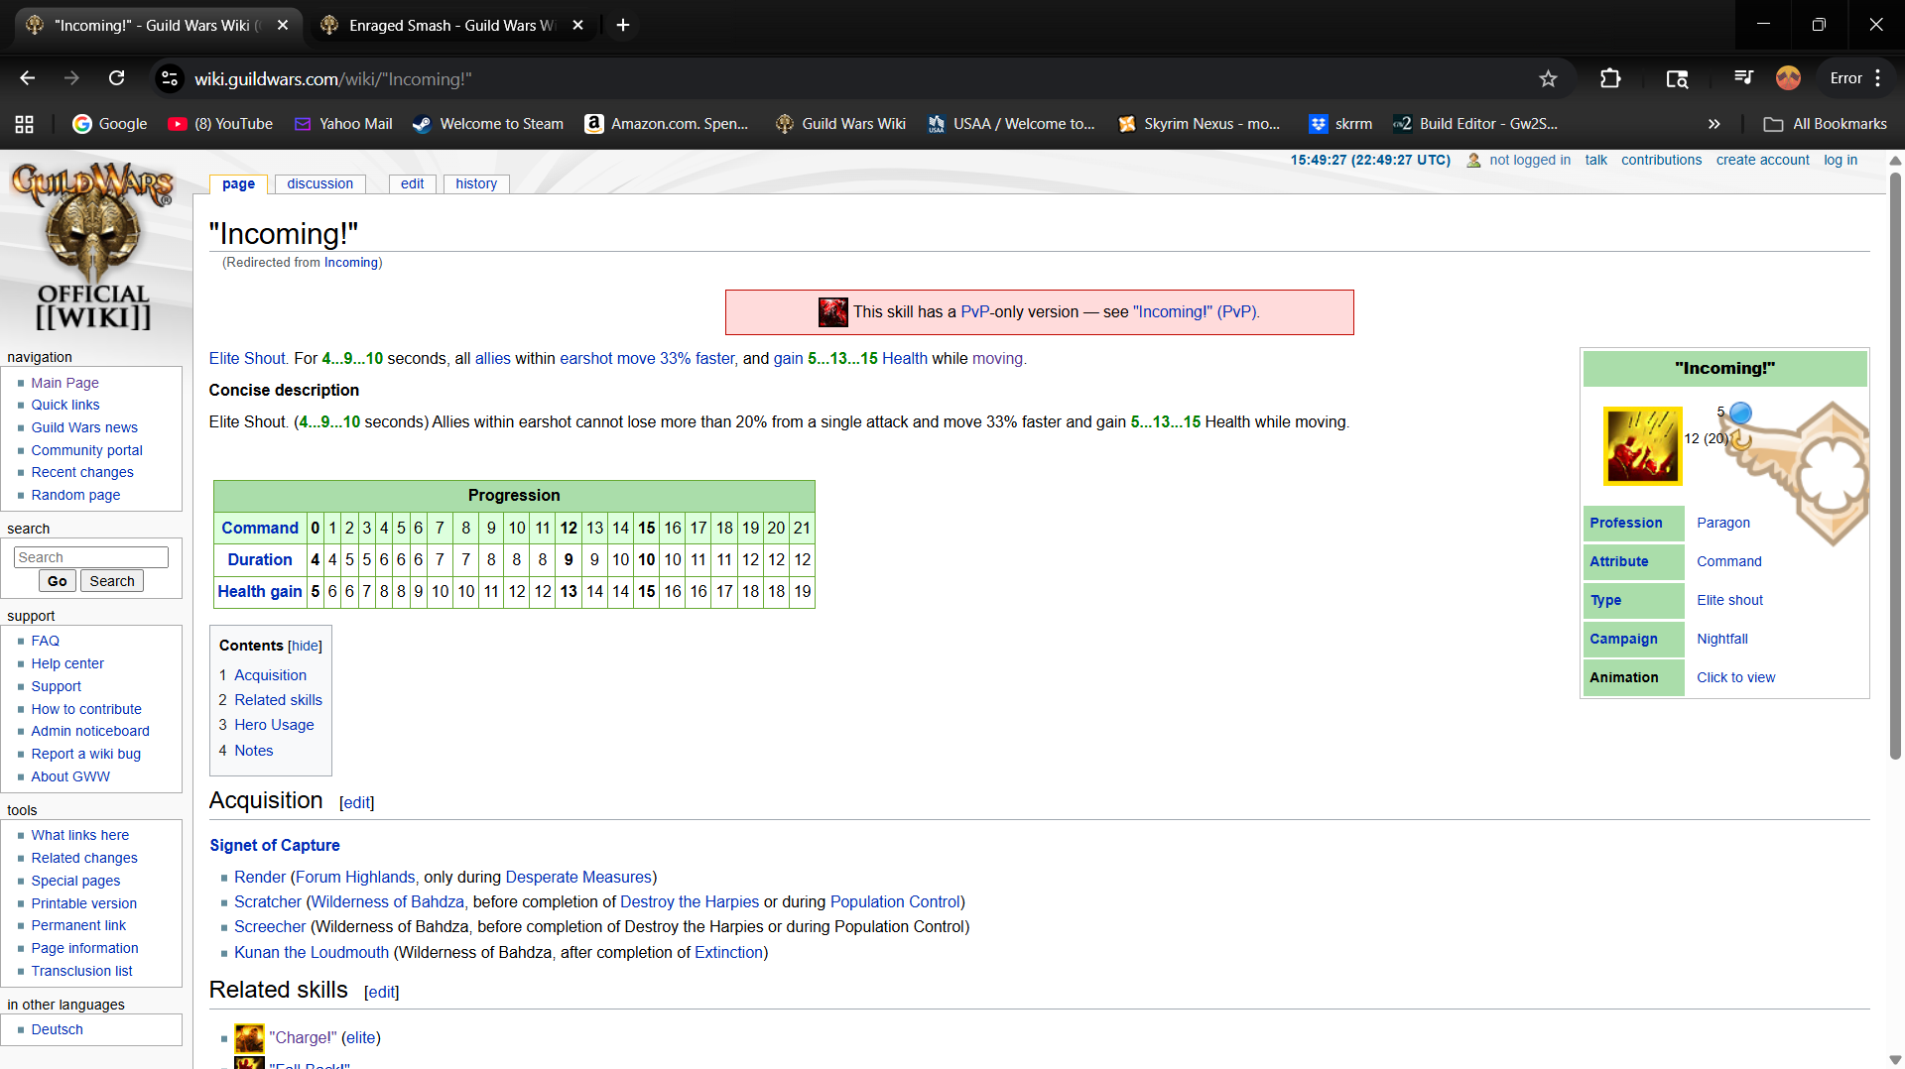Open the Signet of Capture link

click(275, 846)
